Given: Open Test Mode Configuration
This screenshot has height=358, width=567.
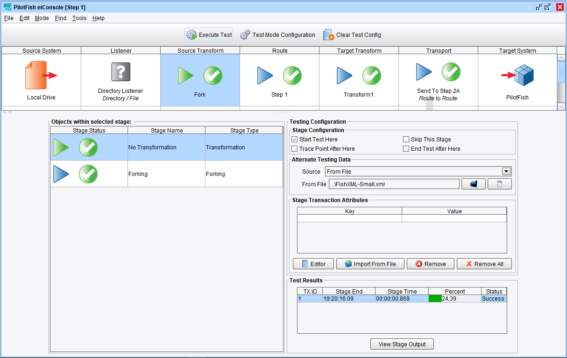Looking at the screenshot, I should [277, 35].
